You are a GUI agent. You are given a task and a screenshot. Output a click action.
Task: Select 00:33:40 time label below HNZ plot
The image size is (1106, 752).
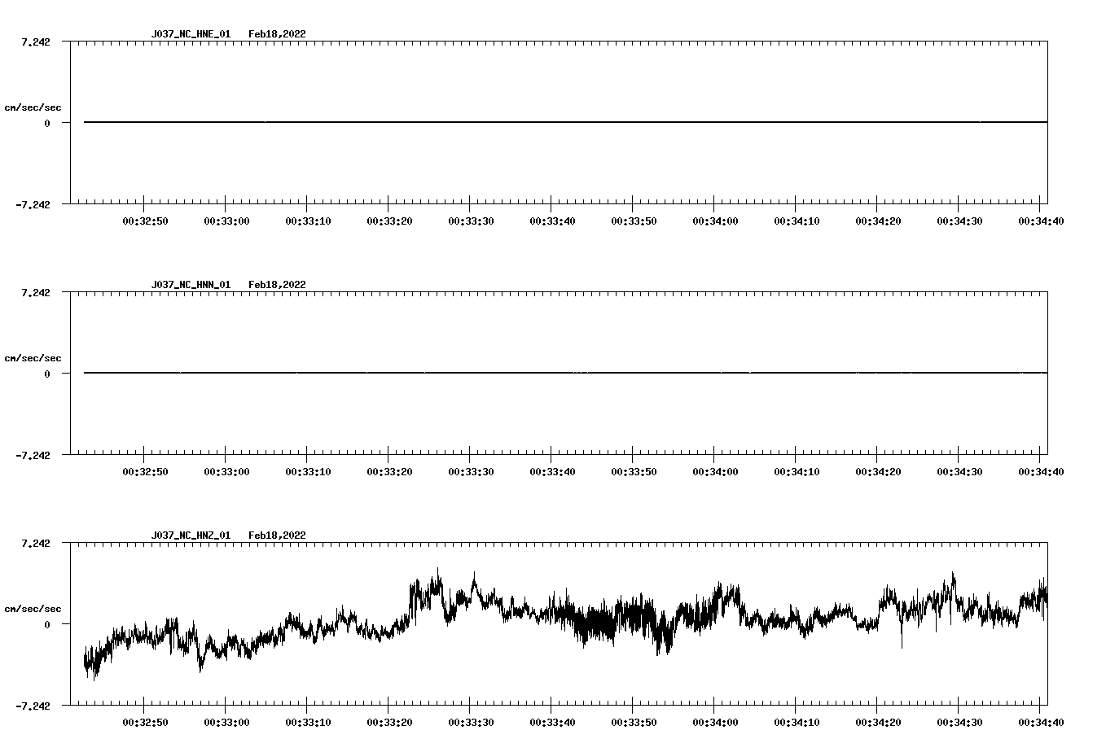pyautogui.click(x=552, y=722)
